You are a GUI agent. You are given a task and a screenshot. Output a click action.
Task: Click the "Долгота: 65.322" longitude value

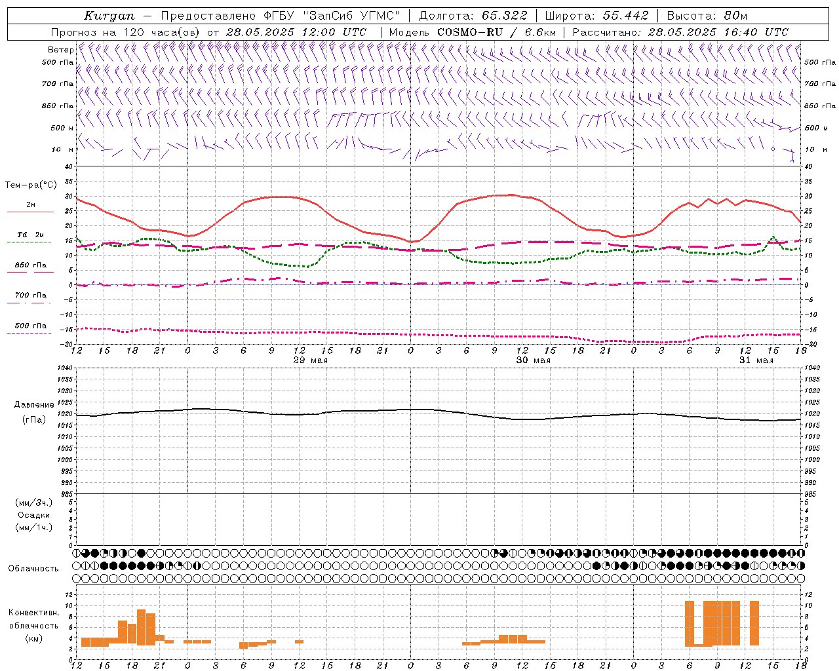[x=473, y=16]
